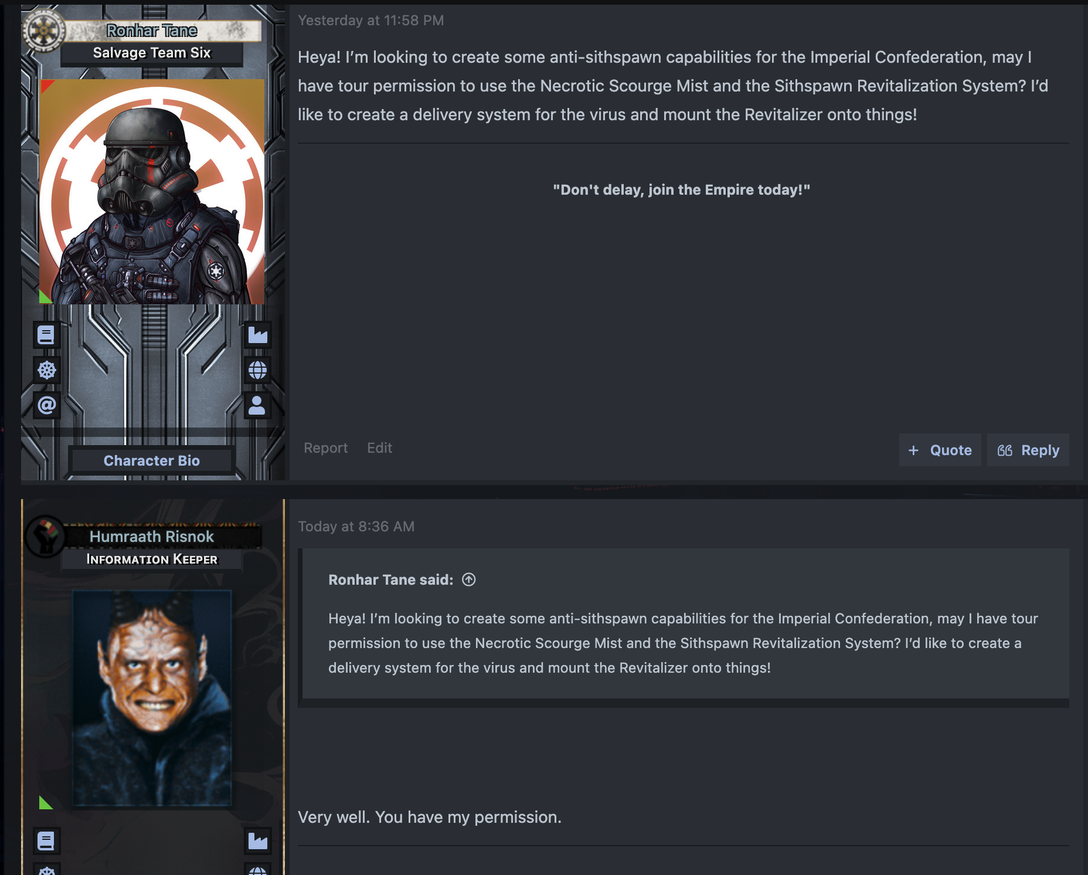This screenshot has height=875, width=1088.
Task: Open Humraath Risnok's factory icon
Action: point(257,840)
